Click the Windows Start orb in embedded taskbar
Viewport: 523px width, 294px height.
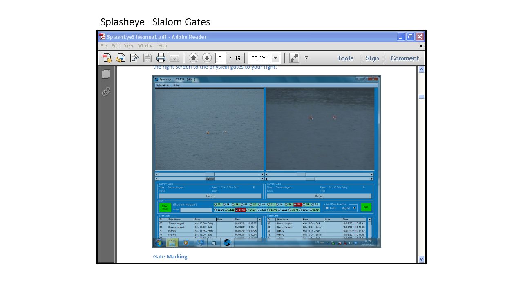(159, 243)
